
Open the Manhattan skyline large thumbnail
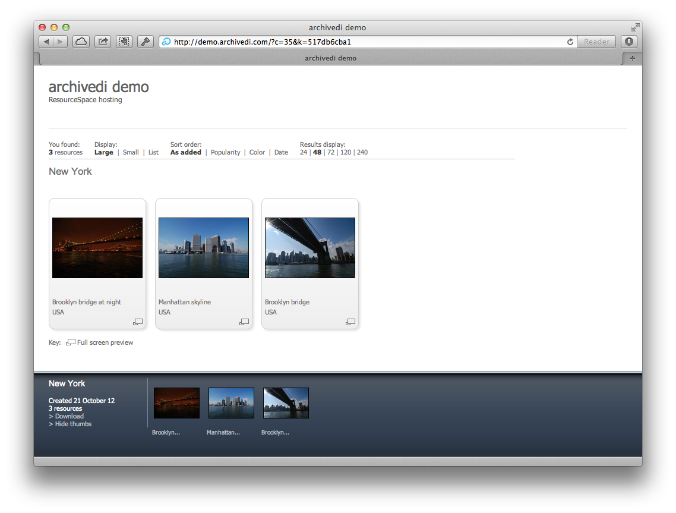(204, 248)
